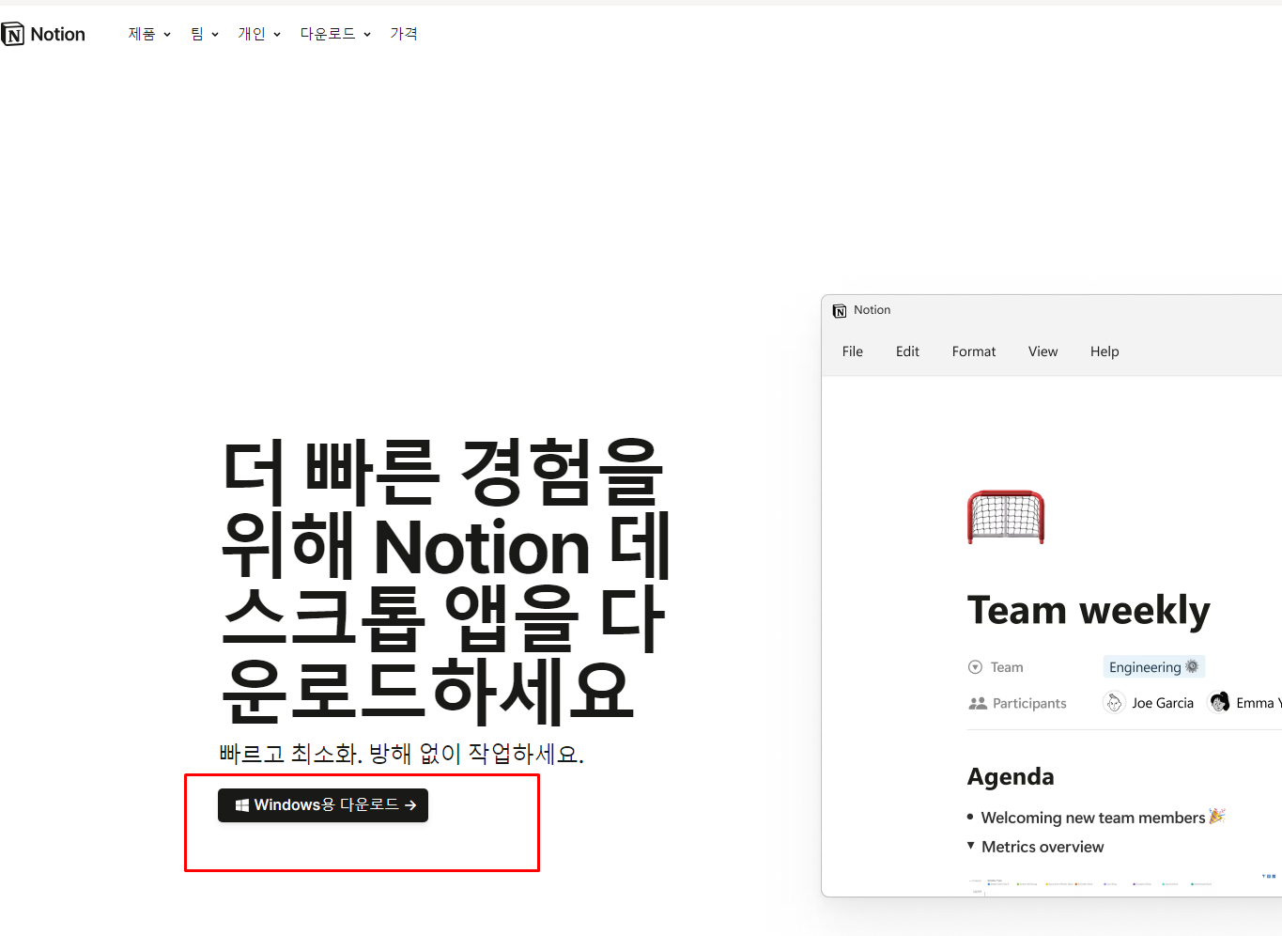Open the 제품 dropdown menu

point(149,34)
